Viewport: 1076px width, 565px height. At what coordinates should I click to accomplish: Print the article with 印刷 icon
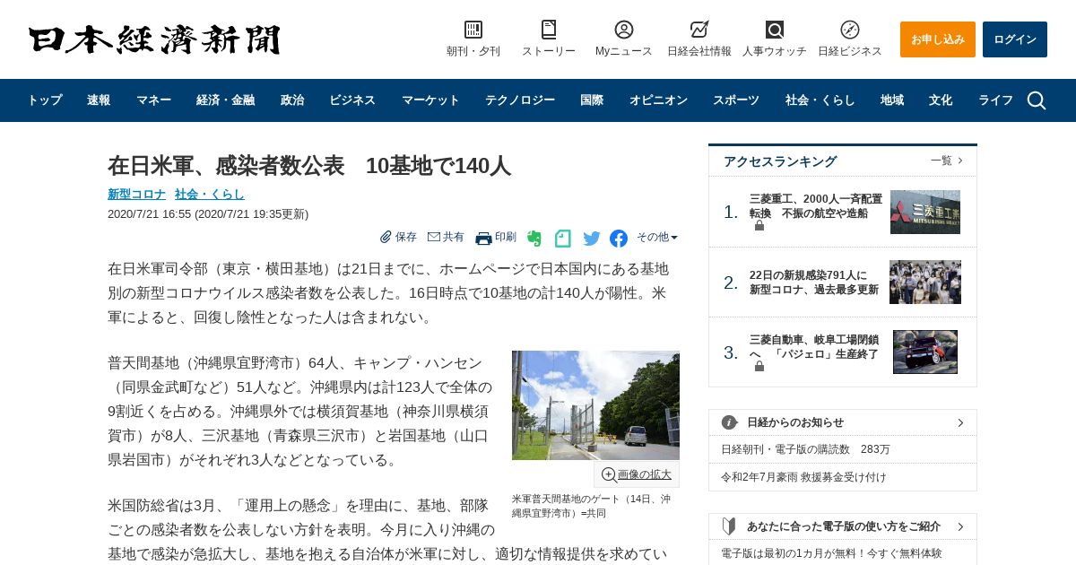point(483,238)
